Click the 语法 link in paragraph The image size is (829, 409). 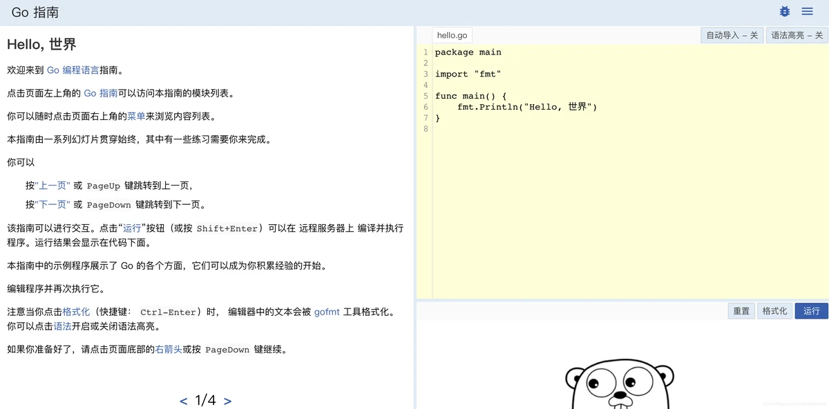pyautogui.click(x=63, y=326)
